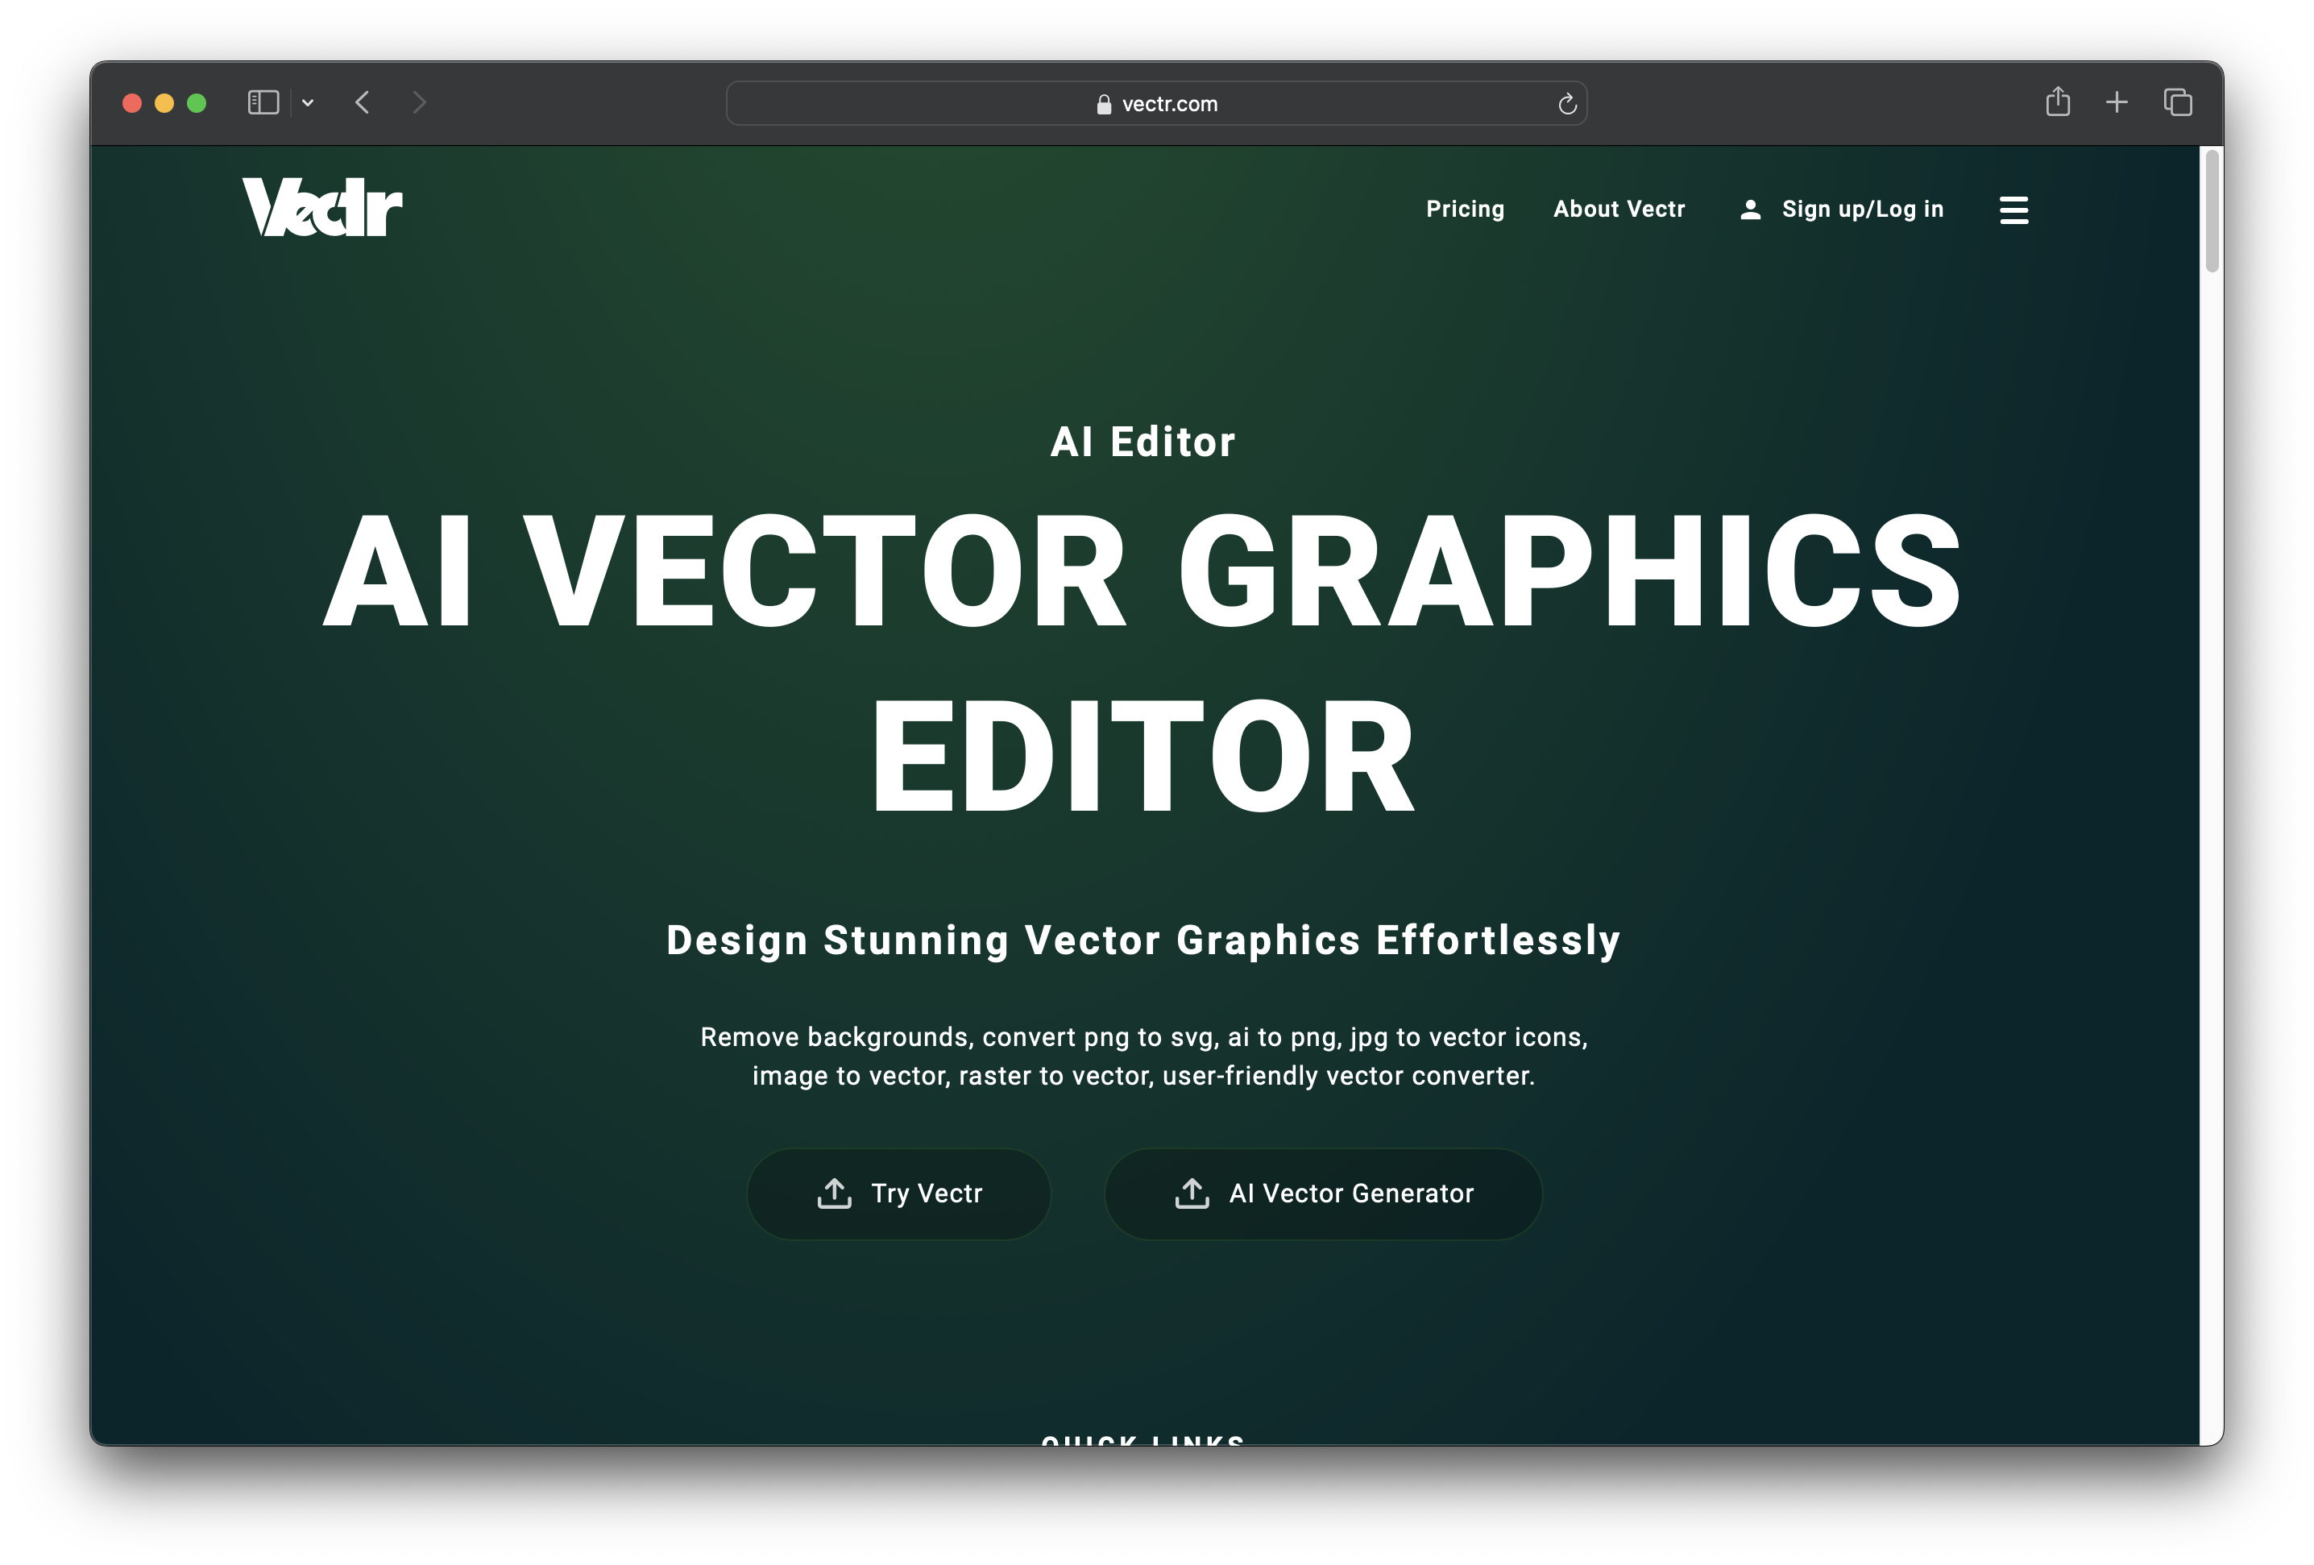The height and width of the screenshot is (1565, 2314).
Task: Select Sign up/Log in
Action: point(1862,210)
